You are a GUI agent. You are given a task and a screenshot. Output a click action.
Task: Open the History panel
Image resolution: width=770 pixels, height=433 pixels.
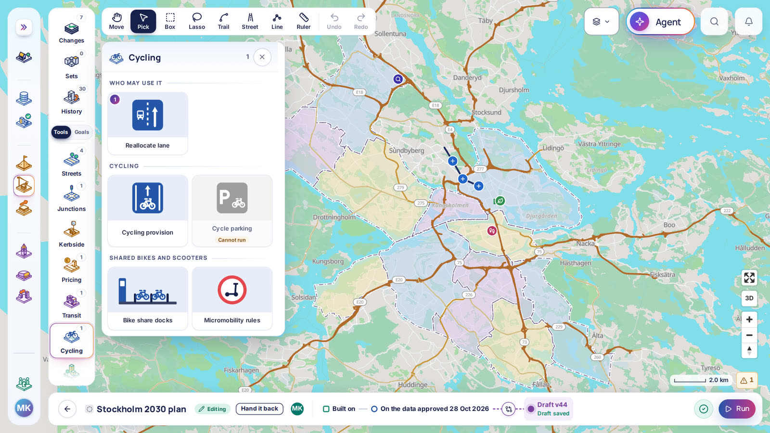tap(72, 101)
